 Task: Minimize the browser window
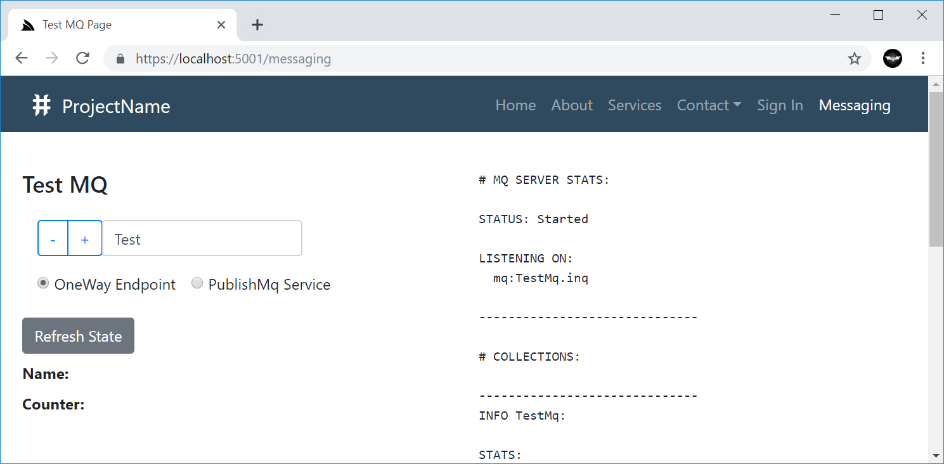tap(836, 15)
